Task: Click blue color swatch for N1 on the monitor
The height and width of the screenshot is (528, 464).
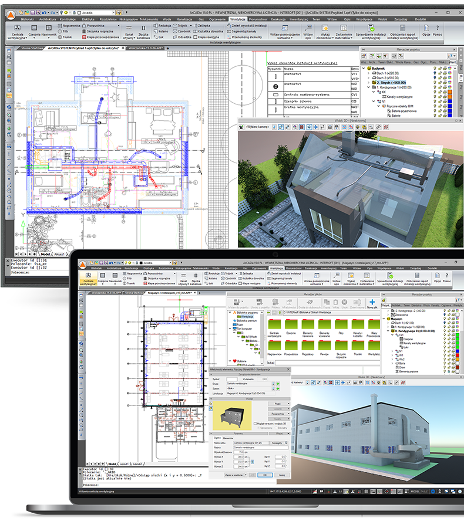Action: pos(450,101)
